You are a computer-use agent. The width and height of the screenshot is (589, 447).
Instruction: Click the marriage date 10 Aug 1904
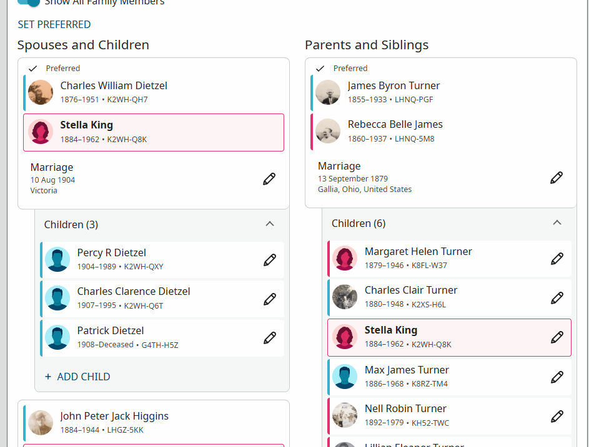52,180
